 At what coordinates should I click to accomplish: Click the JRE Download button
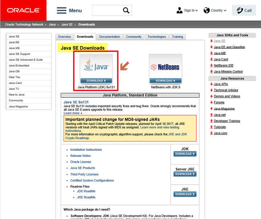coord(185,194)
